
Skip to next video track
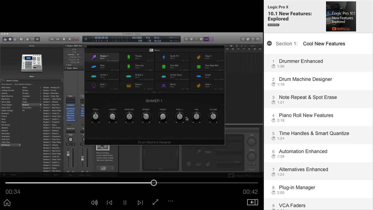[140, 202]
